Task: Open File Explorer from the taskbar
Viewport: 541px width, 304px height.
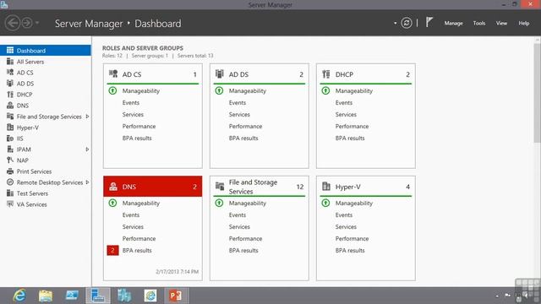Action: click(x=46, y=296)
